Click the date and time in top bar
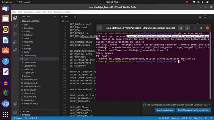The image size is (214, 120). pos(113,2)
